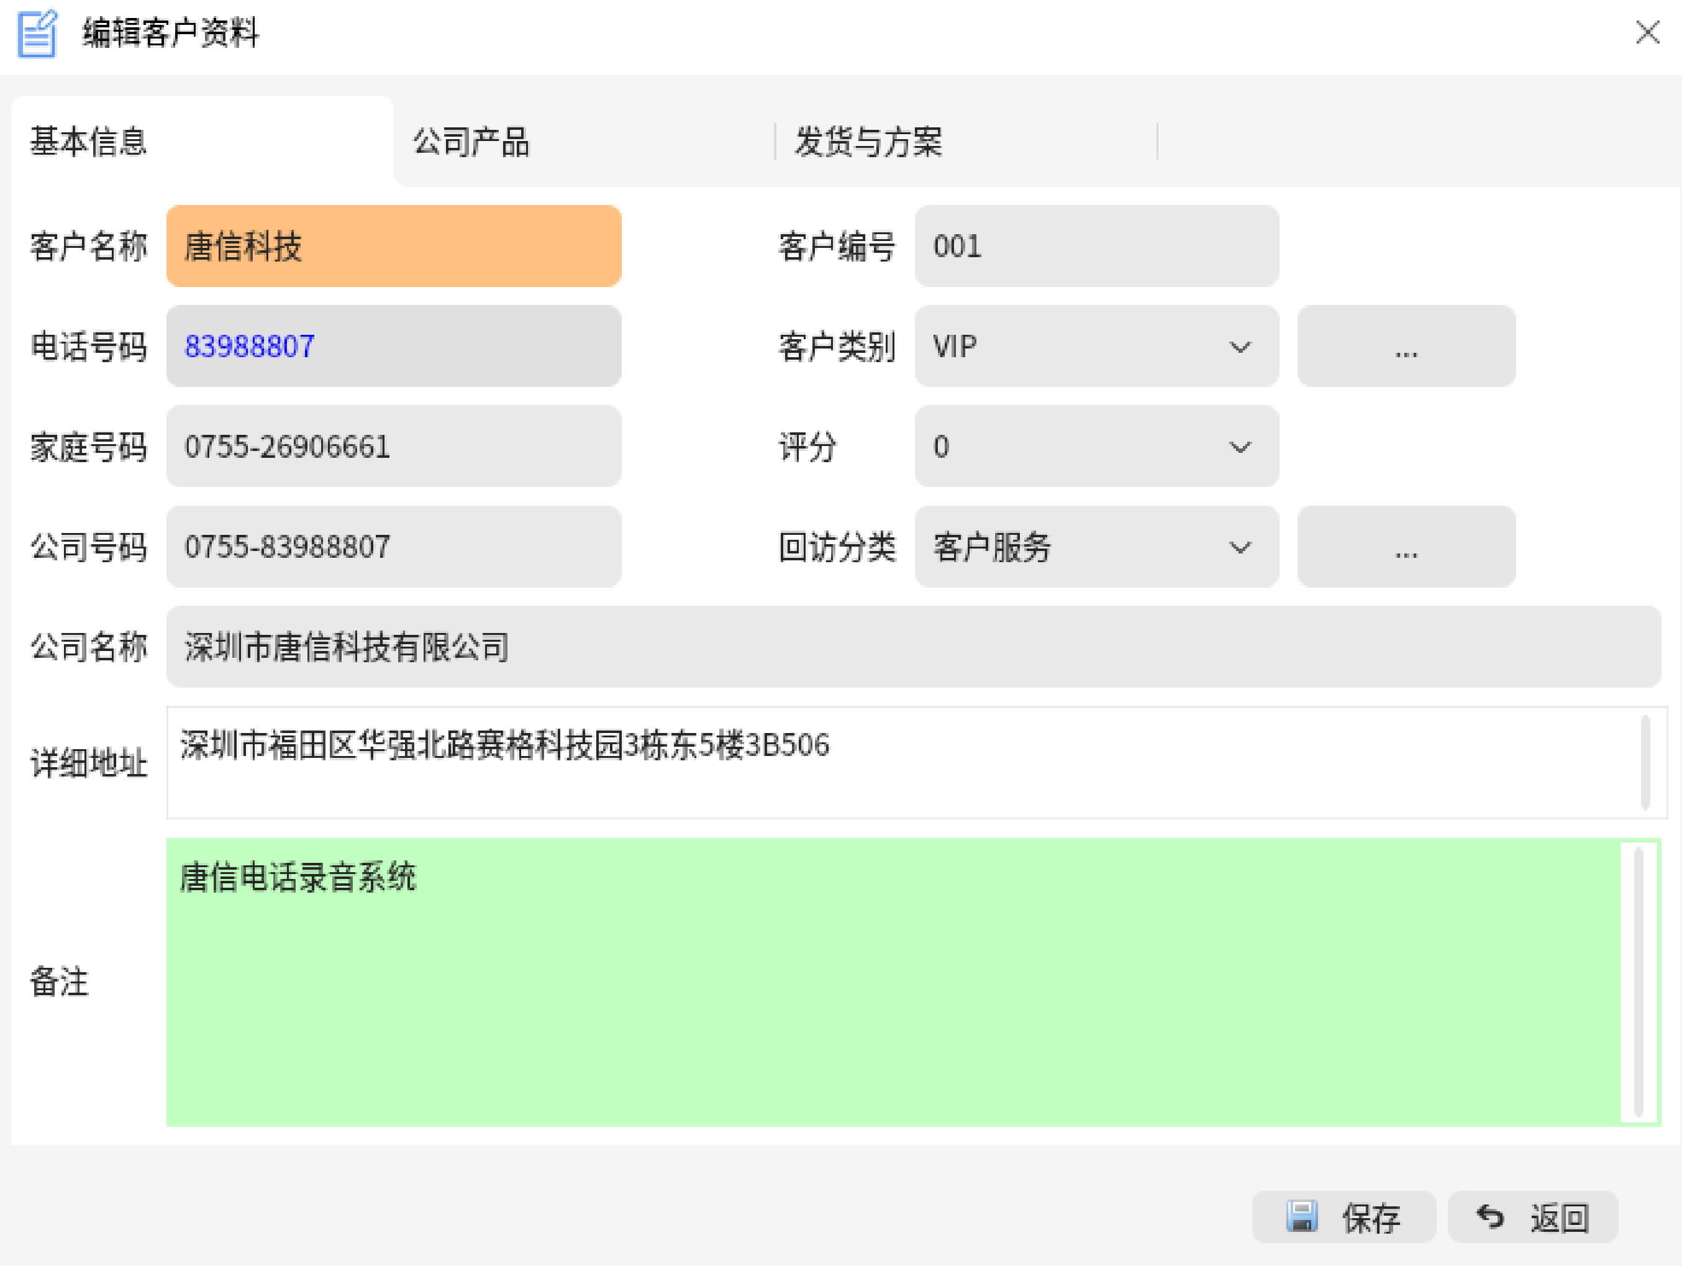
Task: Click the ellipsis button next to 客户类别
Action: click(1406, 347)
